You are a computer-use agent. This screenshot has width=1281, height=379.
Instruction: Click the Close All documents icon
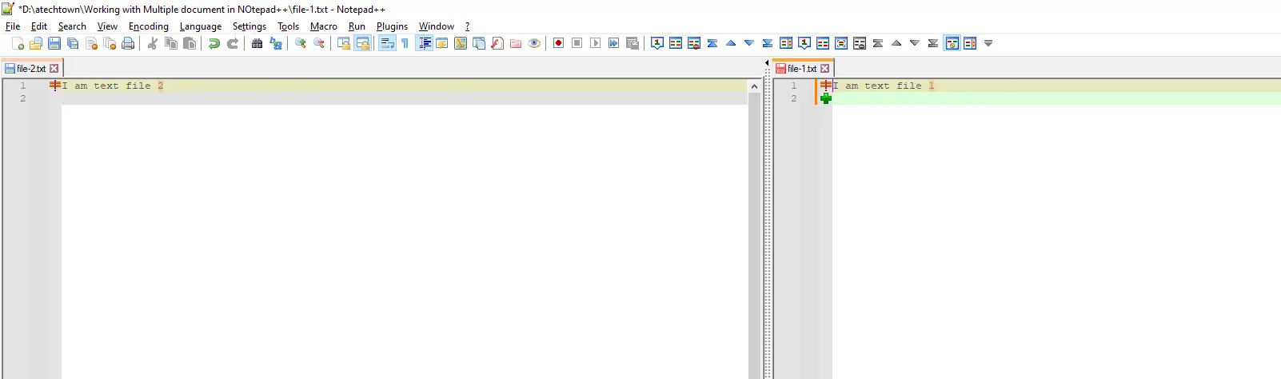pos(110,43)
